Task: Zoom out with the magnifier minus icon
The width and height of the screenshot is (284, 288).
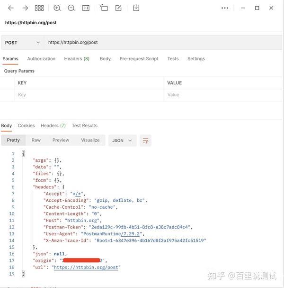Action: pyautogui.click(x=71, y=8)
